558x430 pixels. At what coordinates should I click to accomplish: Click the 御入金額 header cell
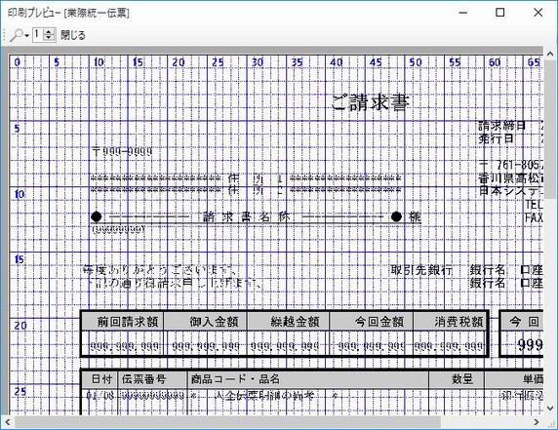205,322
